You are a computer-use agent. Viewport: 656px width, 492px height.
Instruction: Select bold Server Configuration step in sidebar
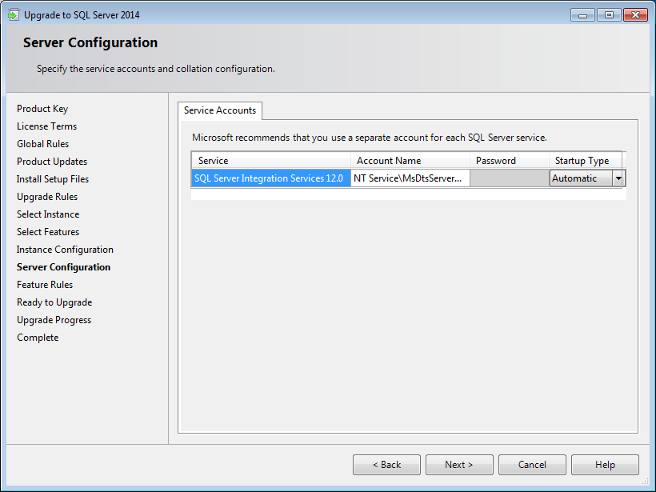[x=63, y=267]
